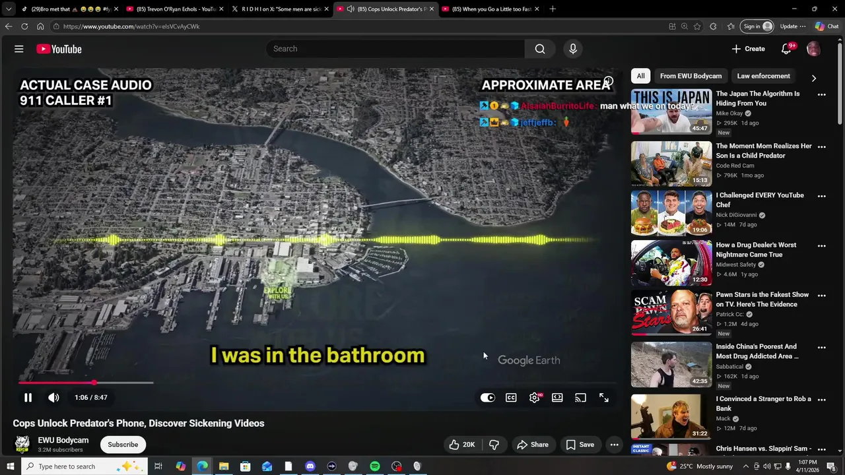Add this page to favorites star
845x475 pixels.
point(697,26)
